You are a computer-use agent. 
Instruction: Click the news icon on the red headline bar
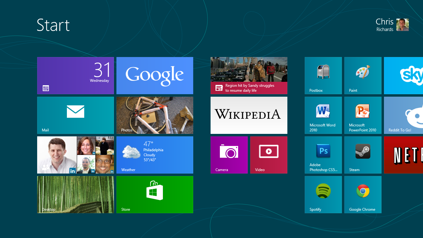point(219,88)
